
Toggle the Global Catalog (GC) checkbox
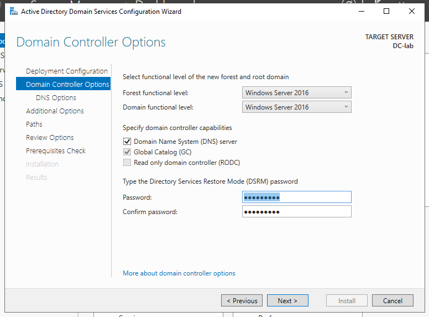coord(127,152)
